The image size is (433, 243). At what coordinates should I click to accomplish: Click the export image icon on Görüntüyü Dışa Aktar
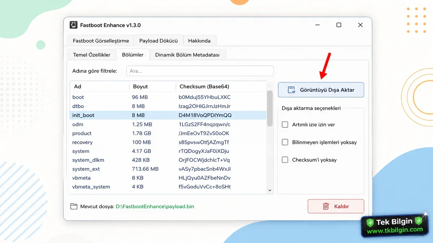292,90
